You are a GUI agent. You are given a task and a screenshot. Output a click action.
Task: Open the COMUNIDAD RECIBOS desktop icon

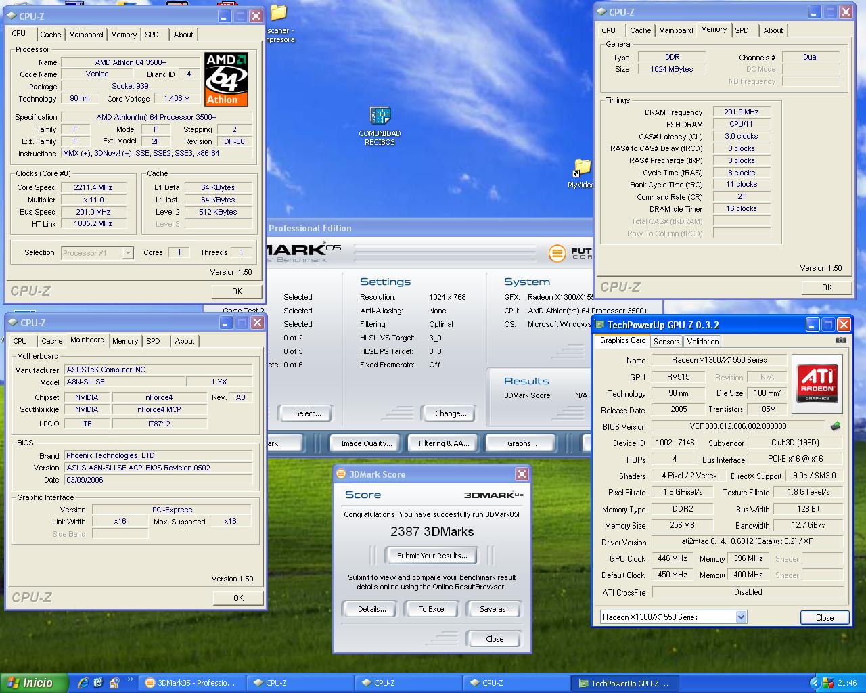click(380, 127)
